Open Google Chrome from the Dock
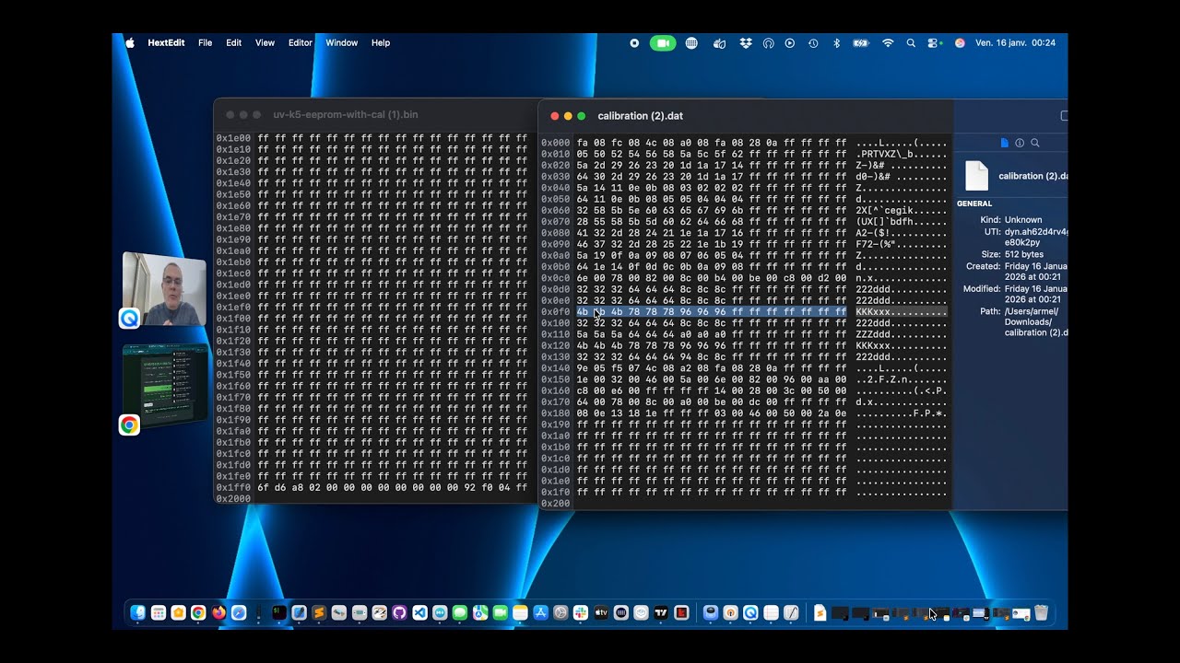 (x=198, y=612)
